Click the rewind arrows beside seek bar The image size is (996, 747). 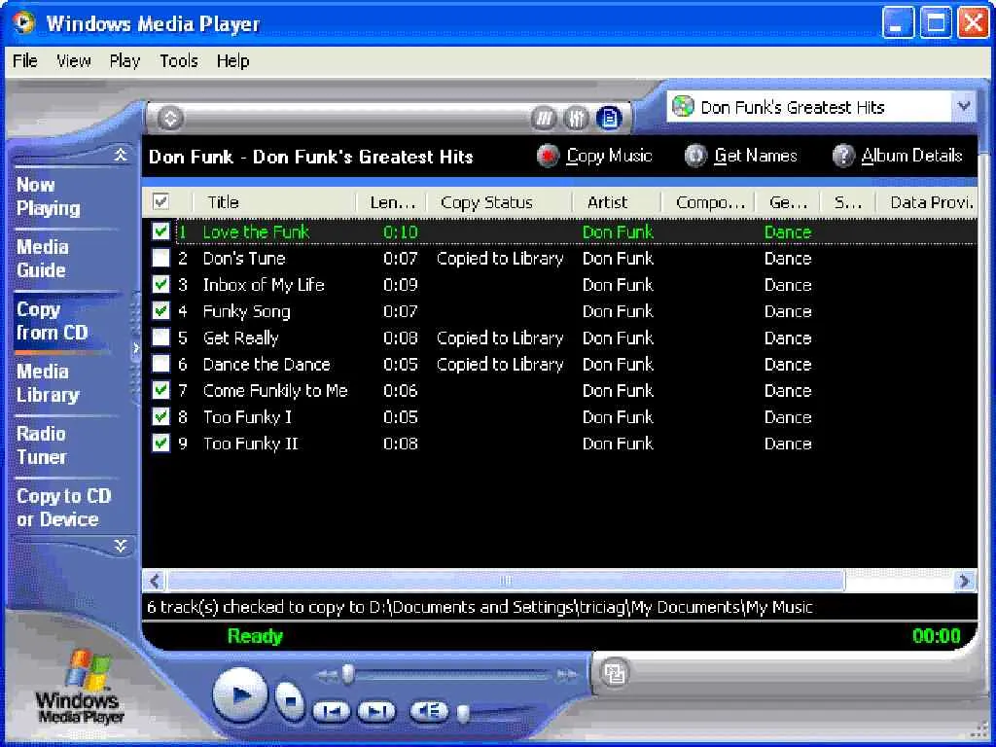point(327,675)
